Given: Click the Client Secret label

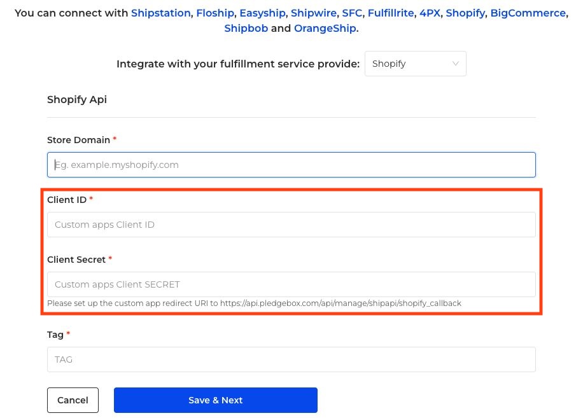Looking at the screenshot, I should point(76,260).
